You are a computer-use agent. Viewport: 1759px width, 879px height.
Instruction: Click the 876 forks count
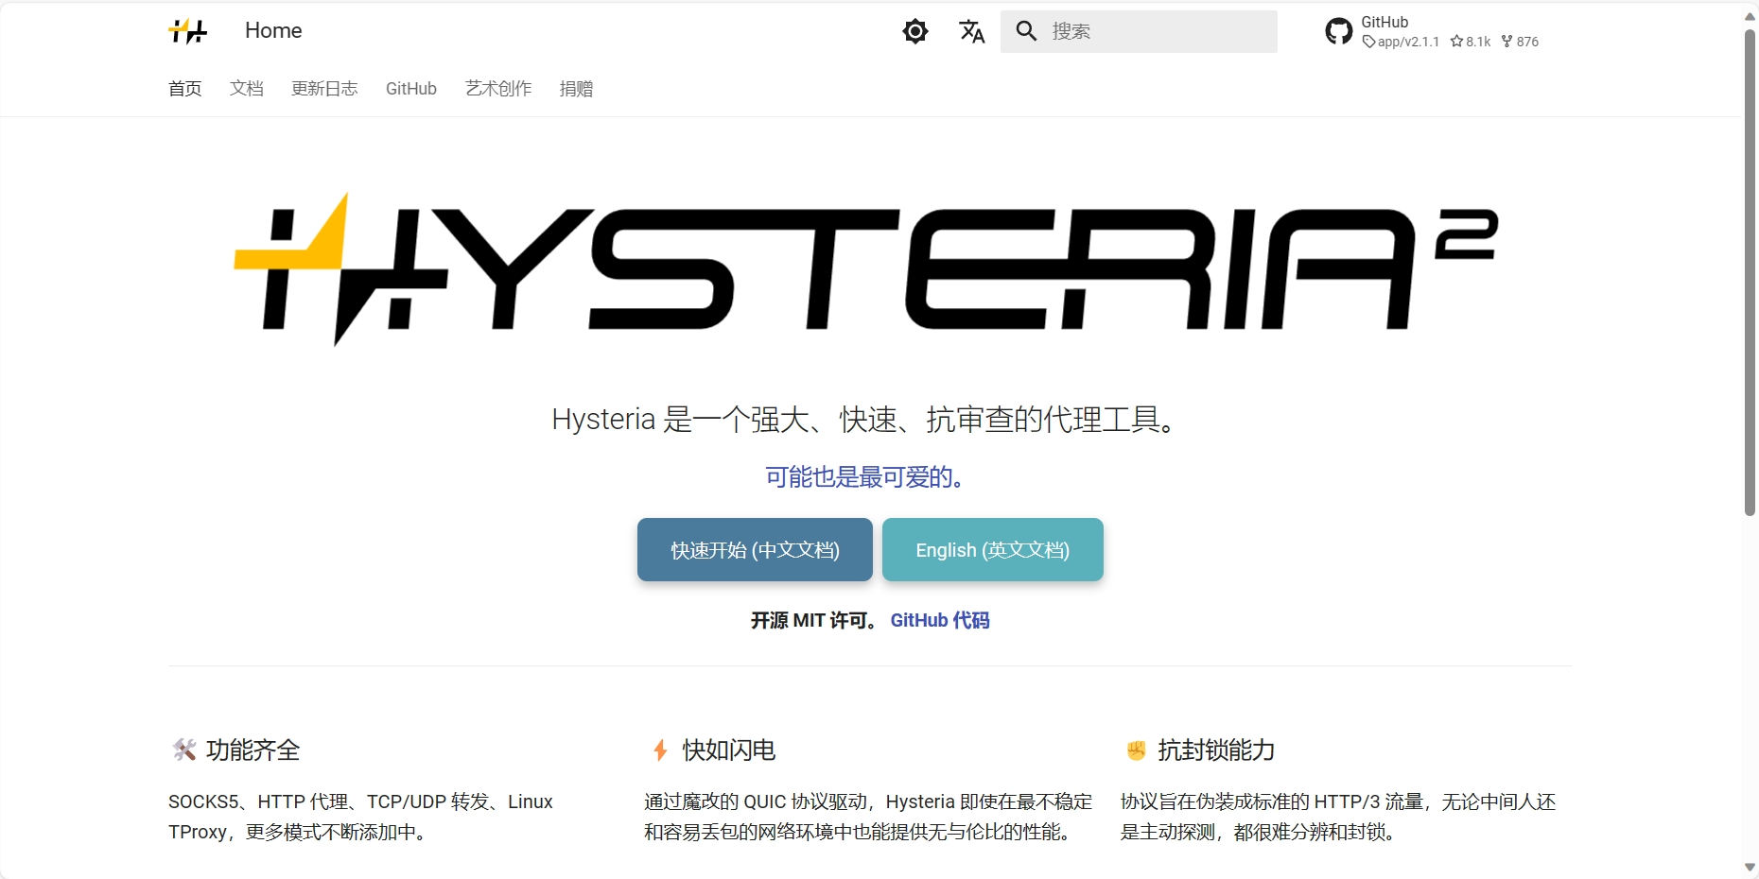[1520, 42]
